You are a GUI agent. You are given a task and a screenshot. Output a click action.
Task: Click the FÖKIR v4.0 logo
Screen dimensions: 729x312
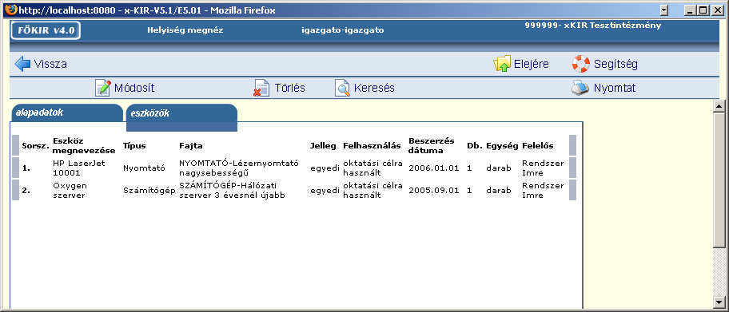(46, 30)
